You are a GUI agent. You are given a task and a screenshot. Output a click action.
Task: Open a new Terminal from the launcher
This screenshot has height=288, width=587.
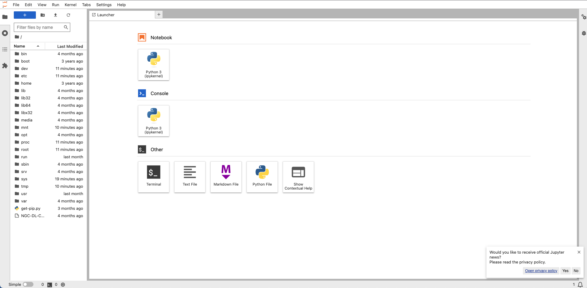coord(154,177)
